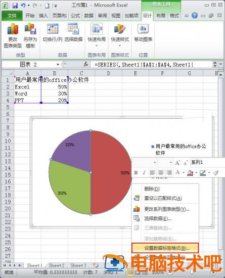Toggle Bold in the mini toolbar
This screenshot has height=278, width=225.
click(x=136, y=172)
